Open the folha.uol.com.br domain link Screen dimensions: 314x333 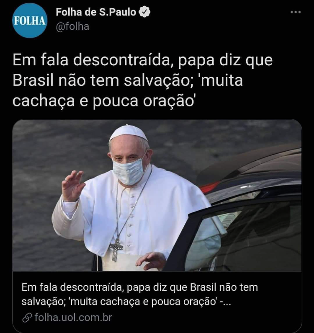pos(73,318)
